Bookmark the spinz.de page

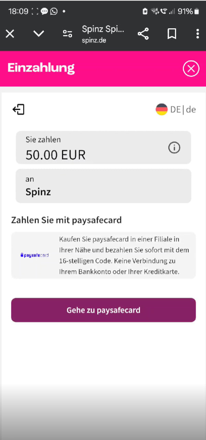[x=172, y=34]
